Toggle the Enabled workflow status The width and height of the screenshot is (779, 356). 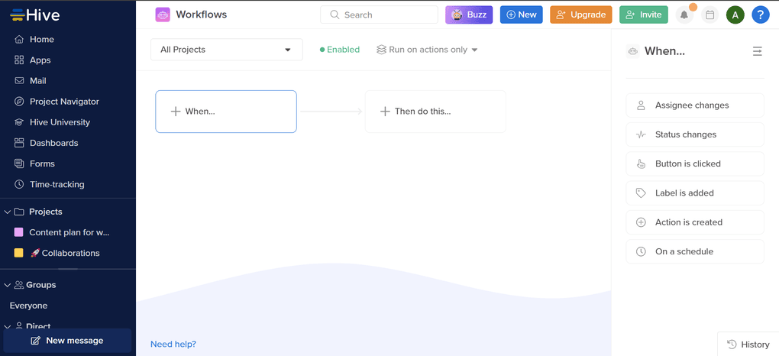click(340, 50)
